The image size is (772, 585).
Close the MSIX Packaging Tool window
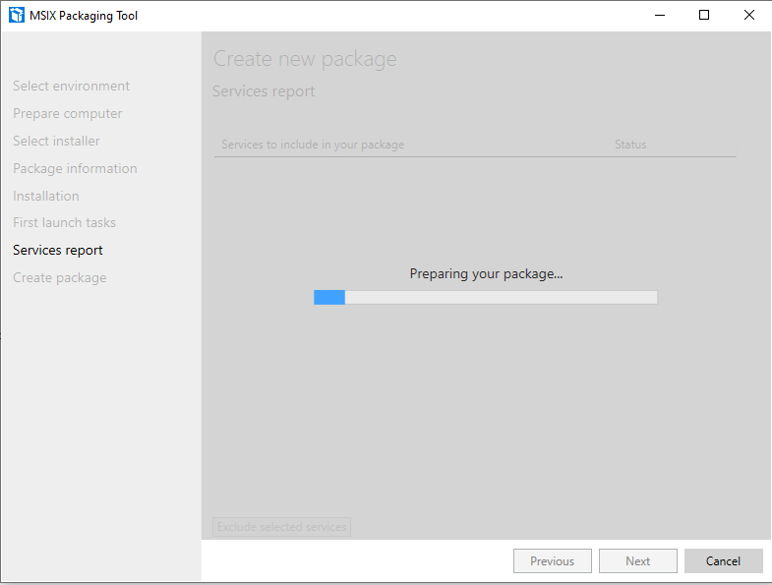coord(749,15)
